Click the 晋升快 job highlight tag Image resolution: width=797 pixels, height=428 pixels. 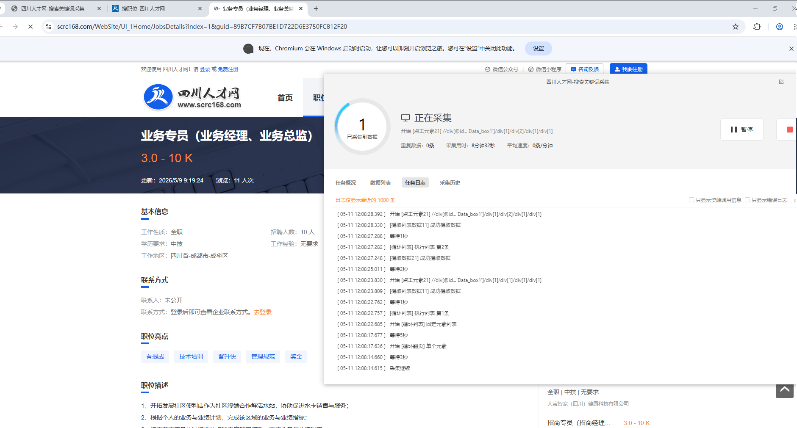227,356
